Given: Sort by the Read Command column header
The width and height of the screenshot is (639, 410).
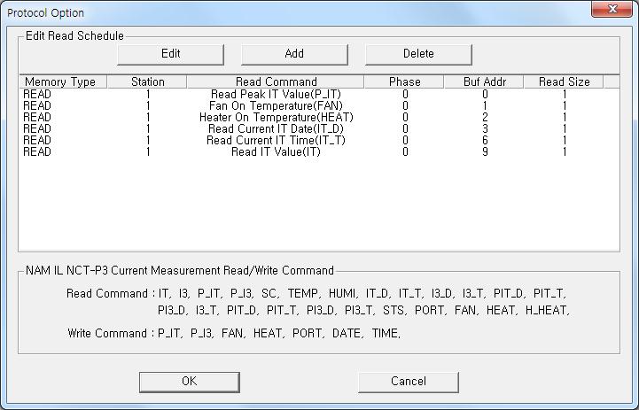Looking at the screenshot, I should coord(276,81).
